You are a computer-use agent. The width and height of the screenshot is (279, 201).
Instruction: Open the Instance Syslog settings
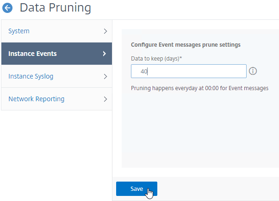tap(56, 76)
